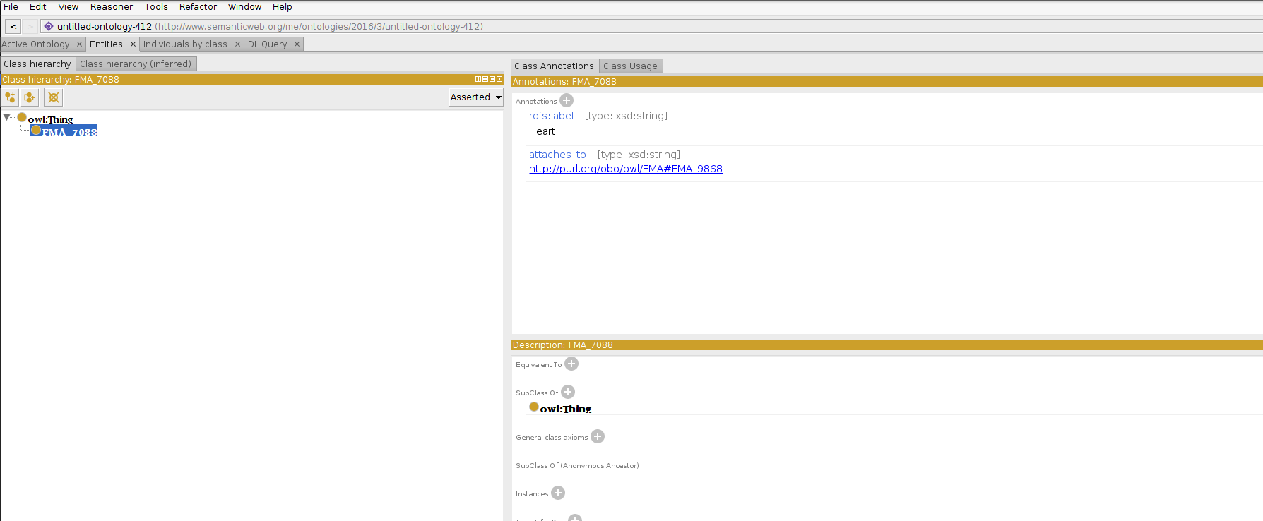The width and height of the screenshot is (1263, 521).
Task: Collapse the owl:Thing tree node
Action: click(7, 118)
